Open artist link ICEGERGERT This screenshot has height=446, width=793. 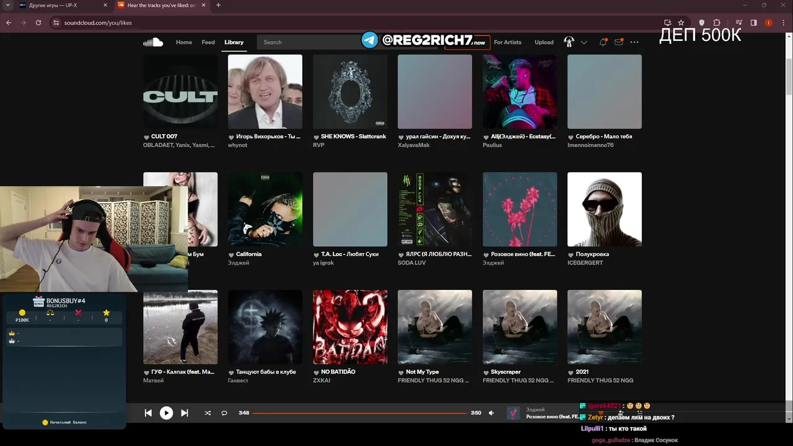point(585,263)
